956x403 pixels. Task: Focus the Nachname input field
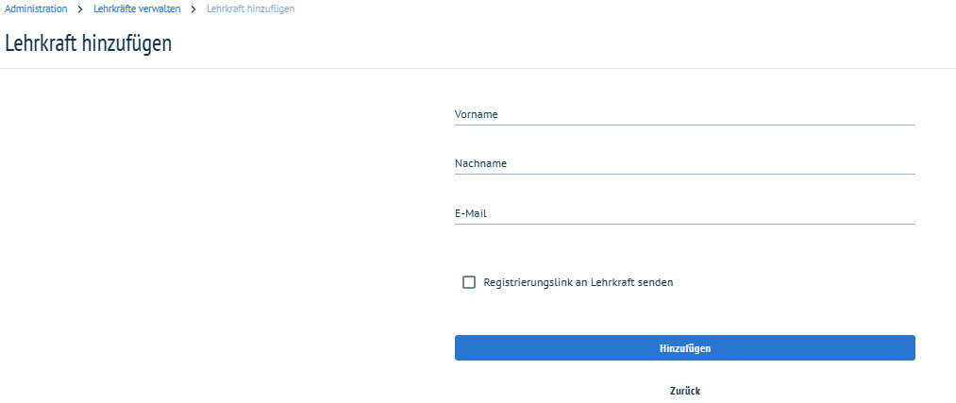pos(685,163)
